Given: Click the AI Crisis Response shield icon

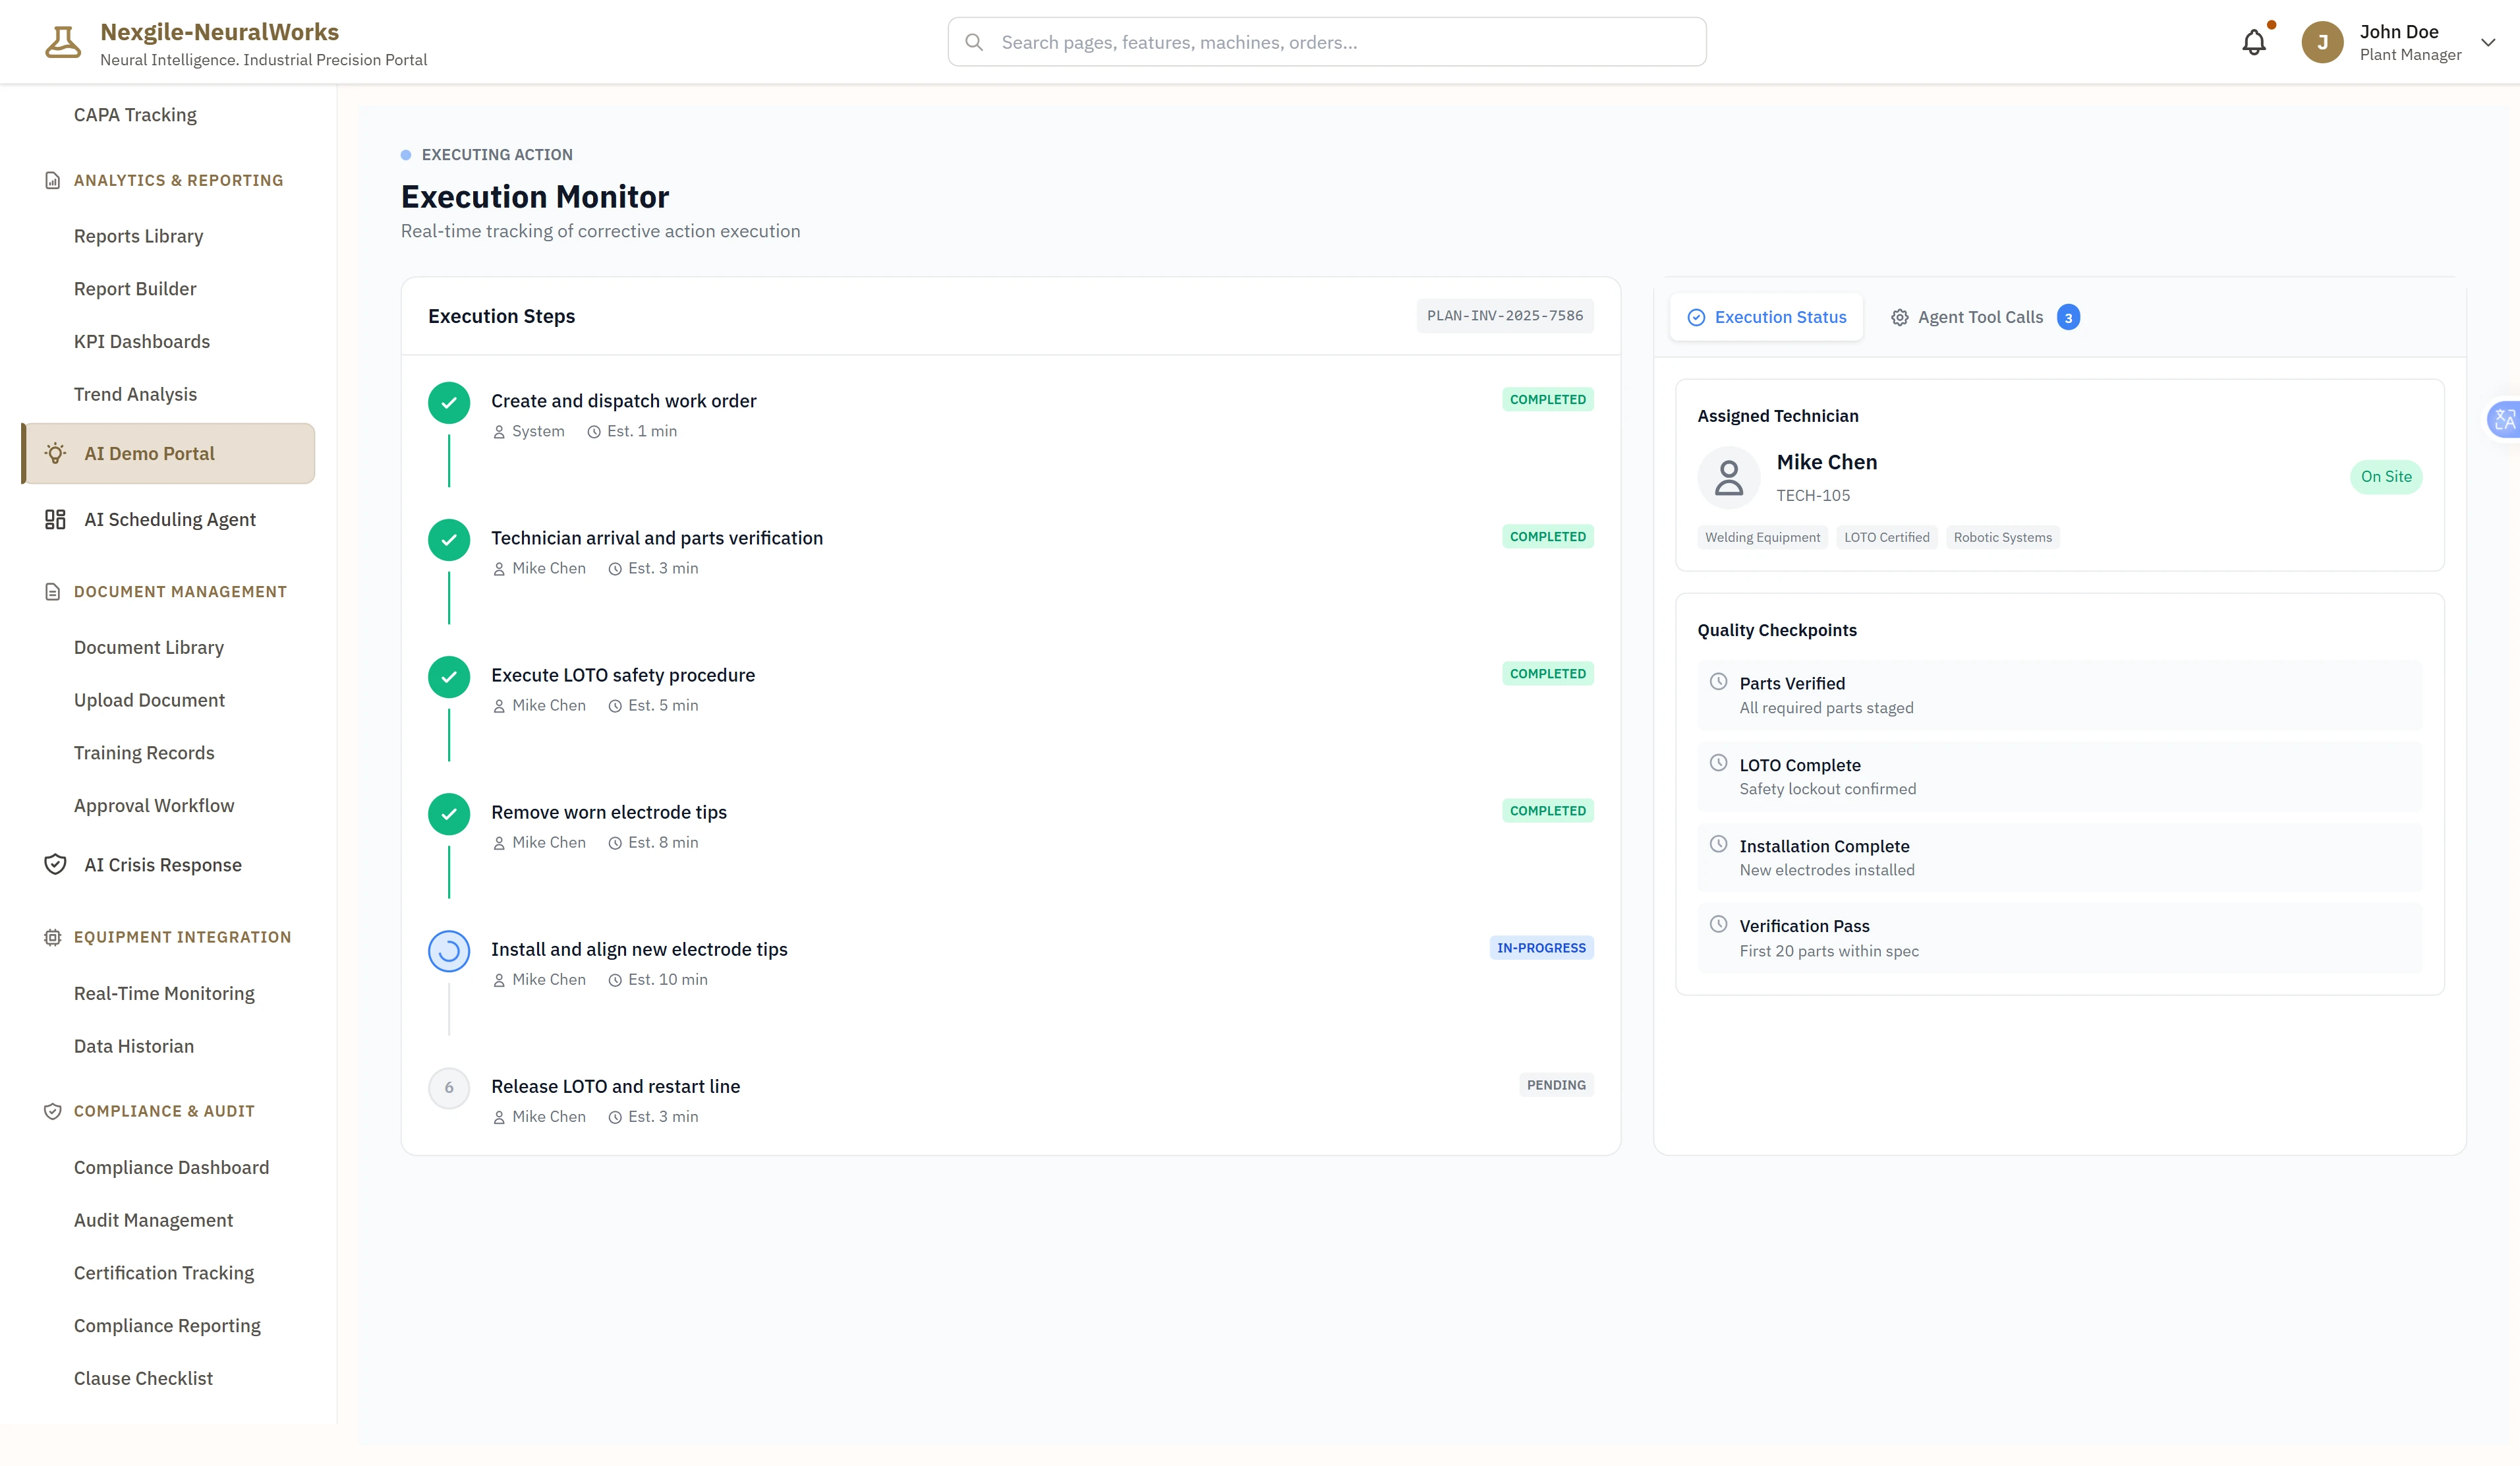Looking at the screenshot, I should click(x=56, y=864).
